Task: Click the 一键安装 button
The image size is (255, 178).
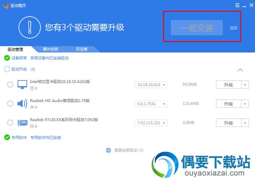Action: coord(197,28)
